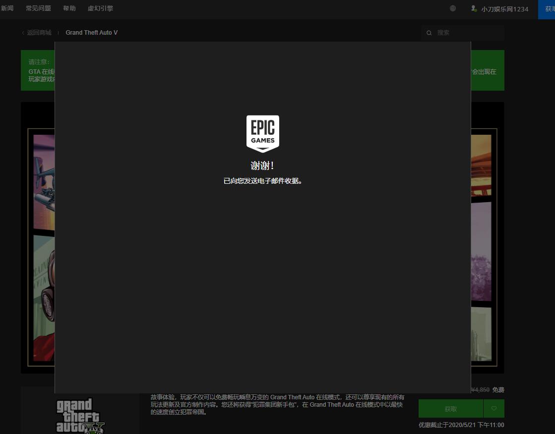Click the back chevron beside 返回商城

pos(23,33)
